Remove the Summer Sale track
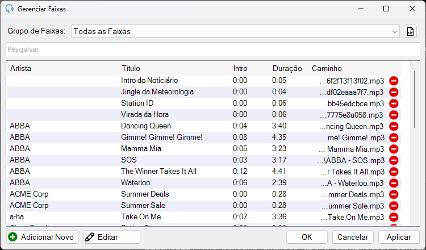 click(394, 206)
